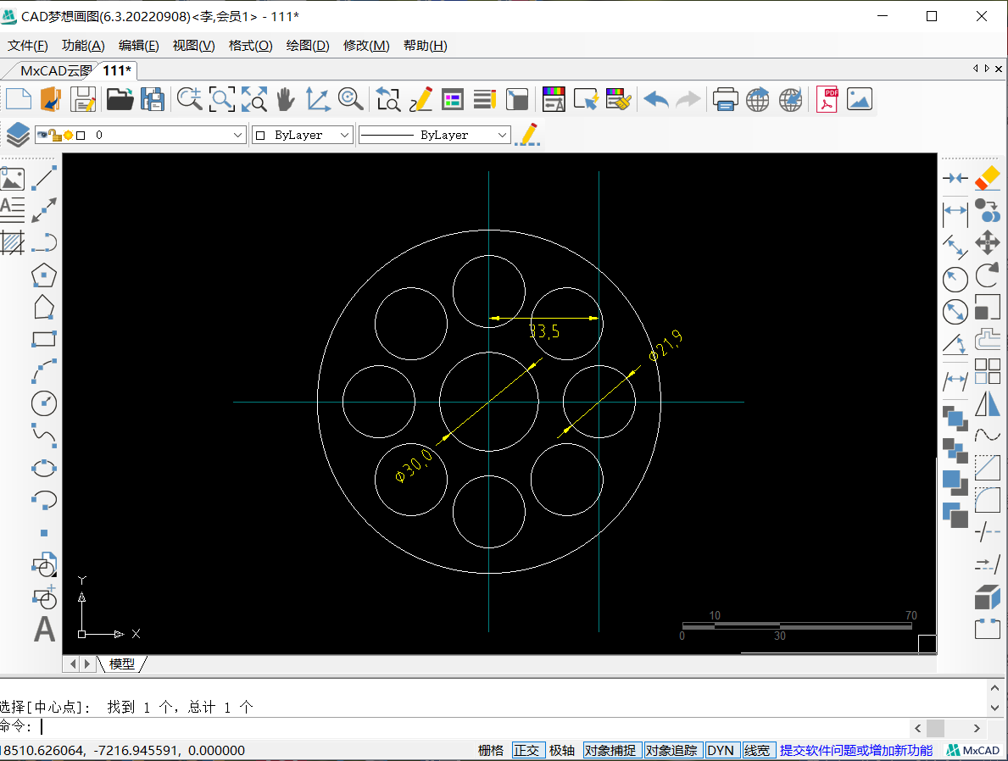Click the 提交软件问题或增加新功能 link

[856, 750]
